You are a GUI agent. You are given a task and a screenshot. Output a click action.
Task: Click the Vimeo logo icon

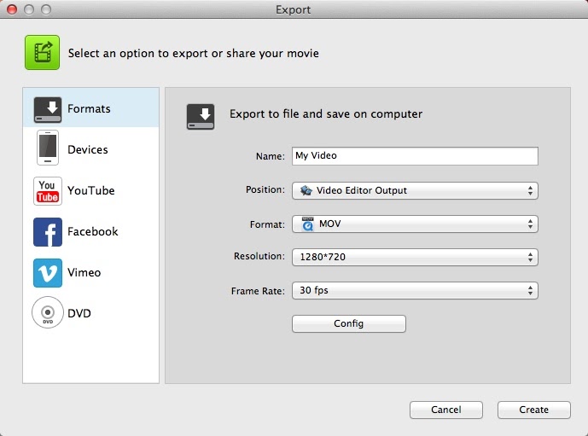[48, 273]
